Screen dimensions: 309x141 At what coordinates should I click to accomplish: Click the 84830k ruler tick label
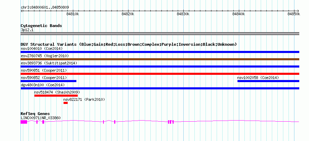(183, 14)
